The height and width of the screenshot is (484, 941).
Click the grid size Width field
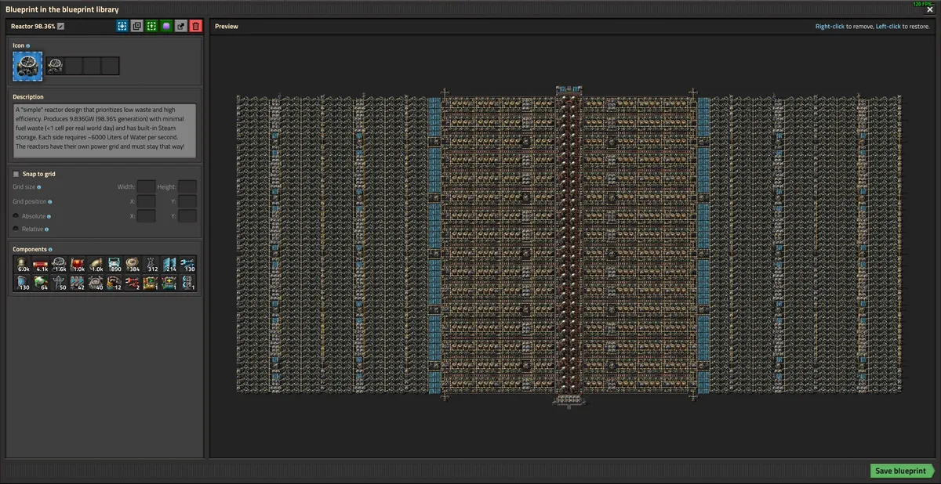click(146, 186)
